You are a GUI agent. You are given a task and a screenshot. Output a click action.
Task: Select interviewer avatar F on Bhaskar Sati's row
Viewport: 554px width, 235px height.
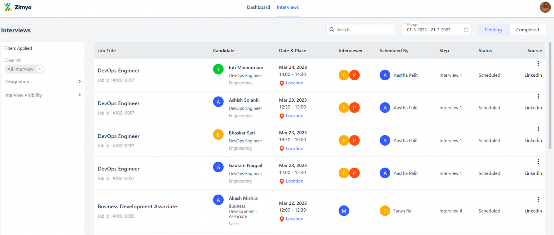coord(344,140)
